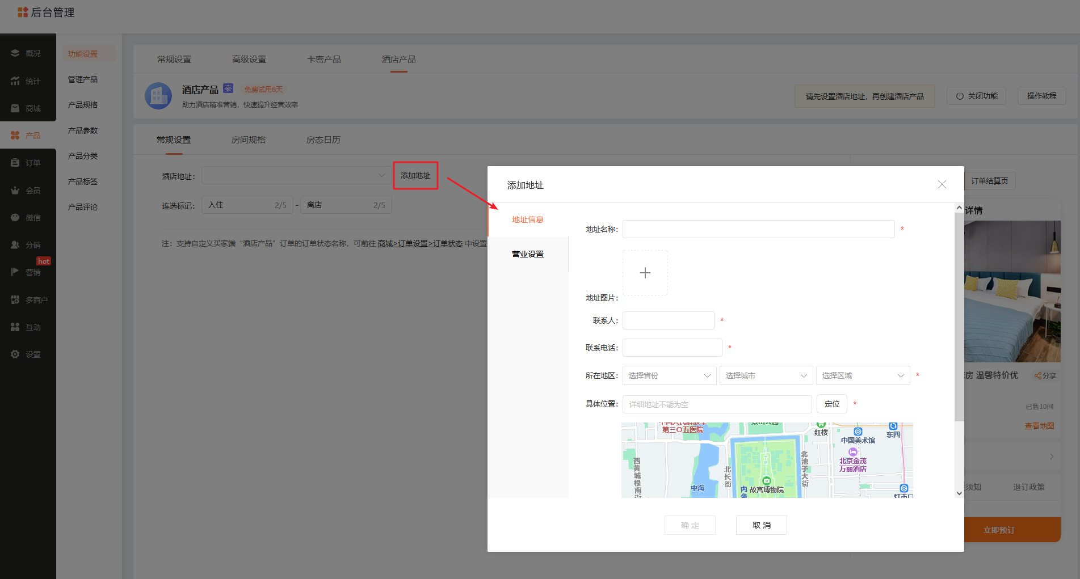Screen dimensions: 1080x579
Task: Expand the 选择省份 province dropdown
Action: [x=670, y=375]
